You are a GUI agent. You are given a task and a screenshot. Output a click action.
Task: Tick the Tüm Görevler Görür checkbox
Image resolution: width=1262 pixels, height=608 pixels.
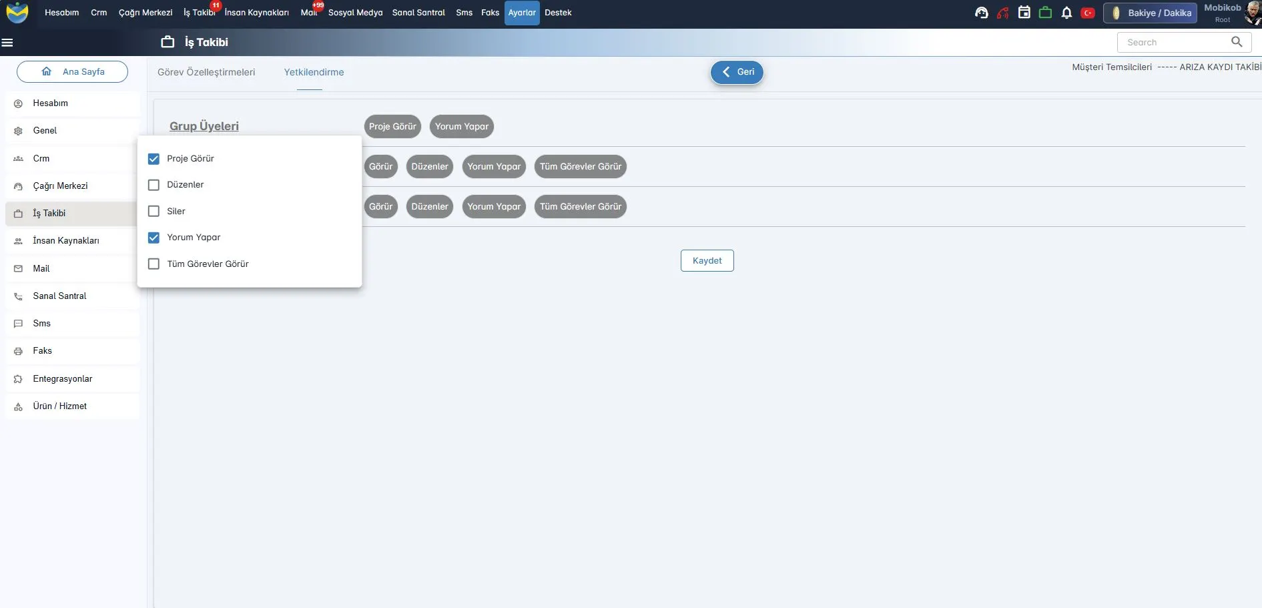(x=153, y=264)
